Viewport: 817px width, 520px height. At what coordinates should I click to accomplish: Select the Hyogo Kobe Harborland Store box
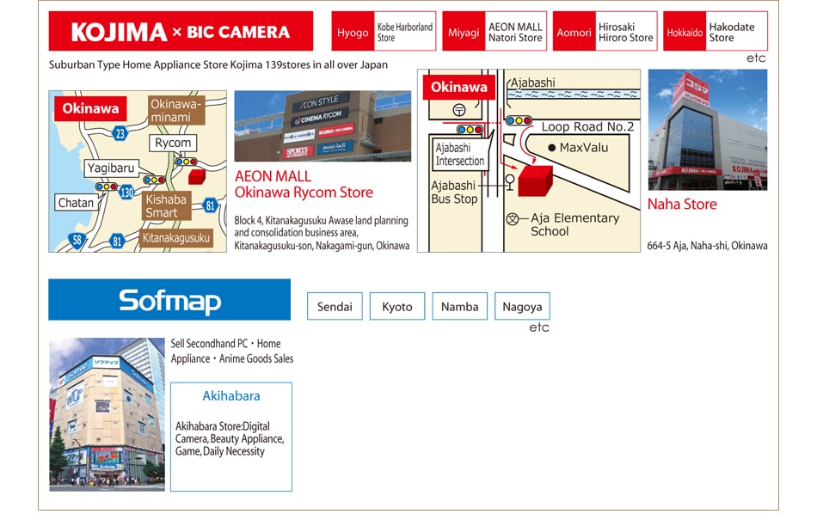384,32
